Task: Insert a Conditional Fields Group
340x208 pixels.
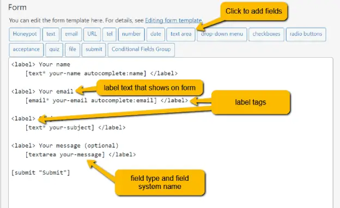Action: (x=141, y=50)
